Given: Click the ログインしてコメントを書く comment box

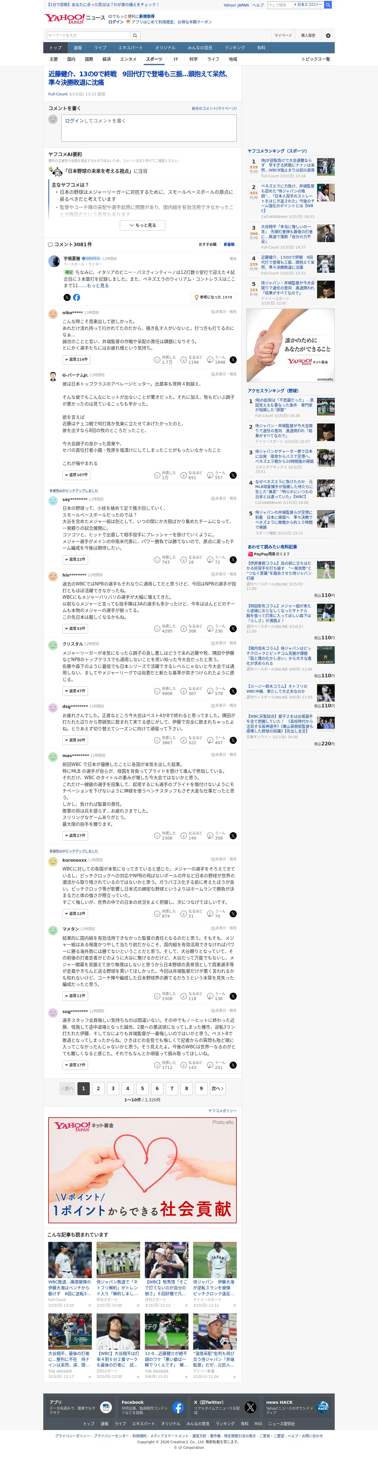Looking at the screenshot, I should 149,128.
